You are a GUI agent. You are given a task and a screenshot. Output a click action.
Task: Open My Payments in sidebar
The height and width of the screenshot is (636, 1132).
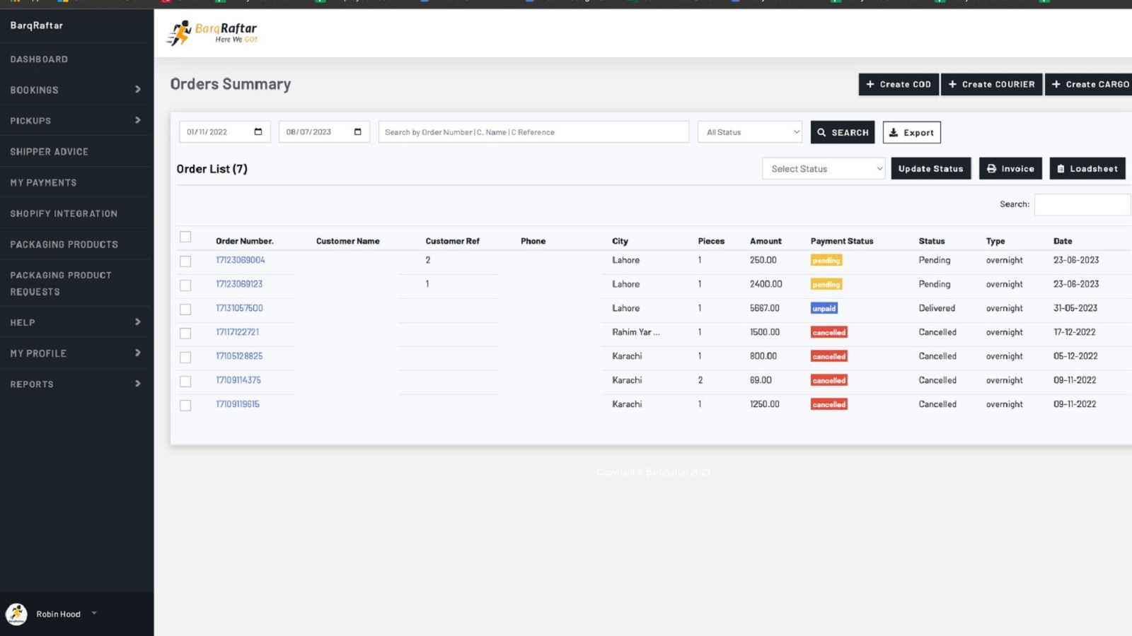coord(43,182)
